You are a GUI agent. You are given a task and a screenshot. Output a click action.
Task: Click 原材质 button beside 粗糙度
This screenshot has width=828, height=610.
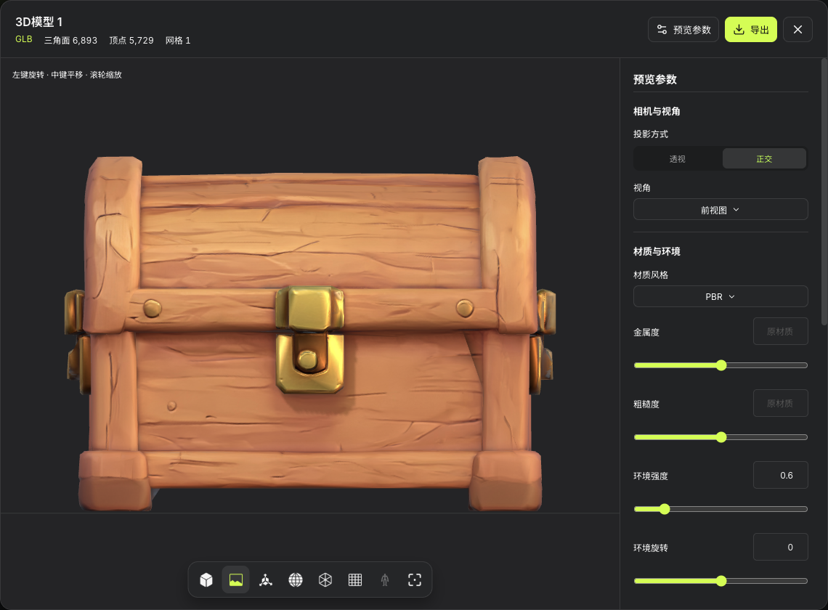tap(781, 404)
